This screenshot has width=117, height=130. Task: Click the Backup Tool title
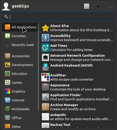click(60, 125)
